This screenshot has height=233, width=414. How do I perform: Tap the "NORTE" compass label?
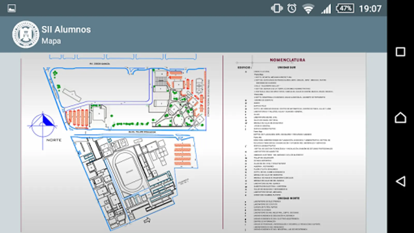click(x=54, y=140)
